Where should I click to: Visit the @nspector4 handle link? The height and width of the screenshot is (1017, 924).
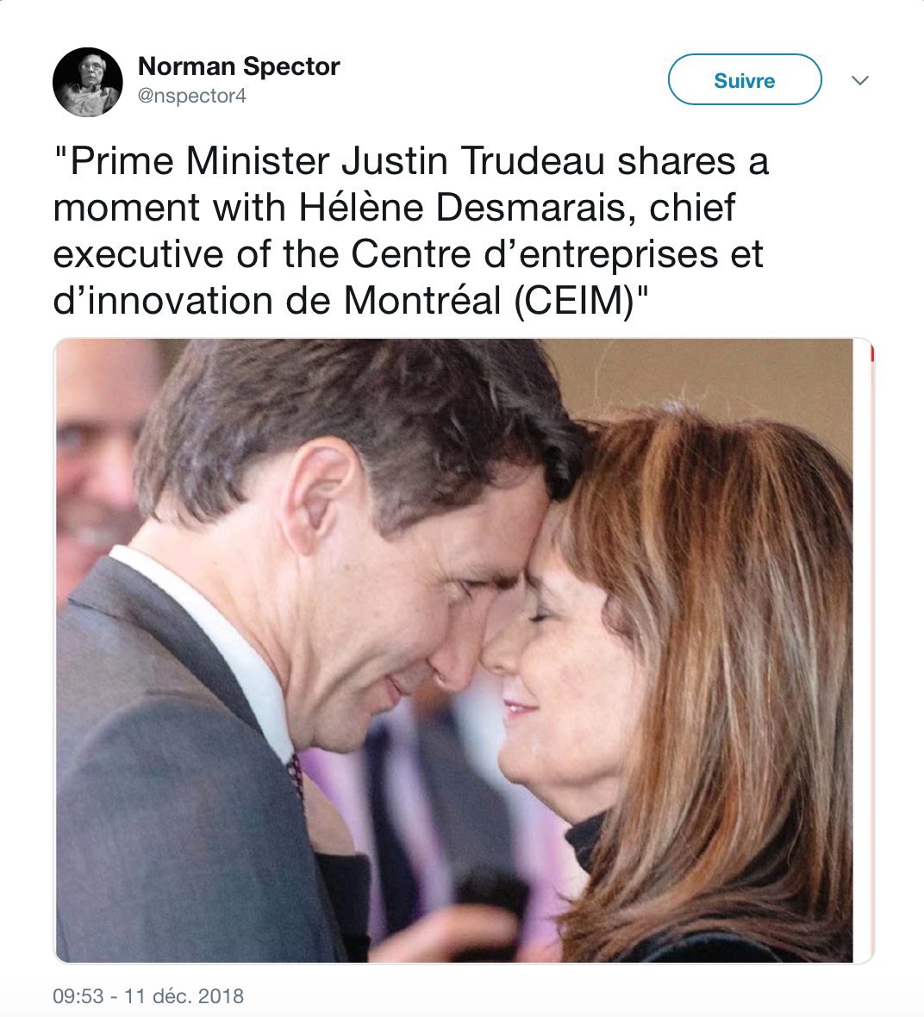(x=192, y=96)
